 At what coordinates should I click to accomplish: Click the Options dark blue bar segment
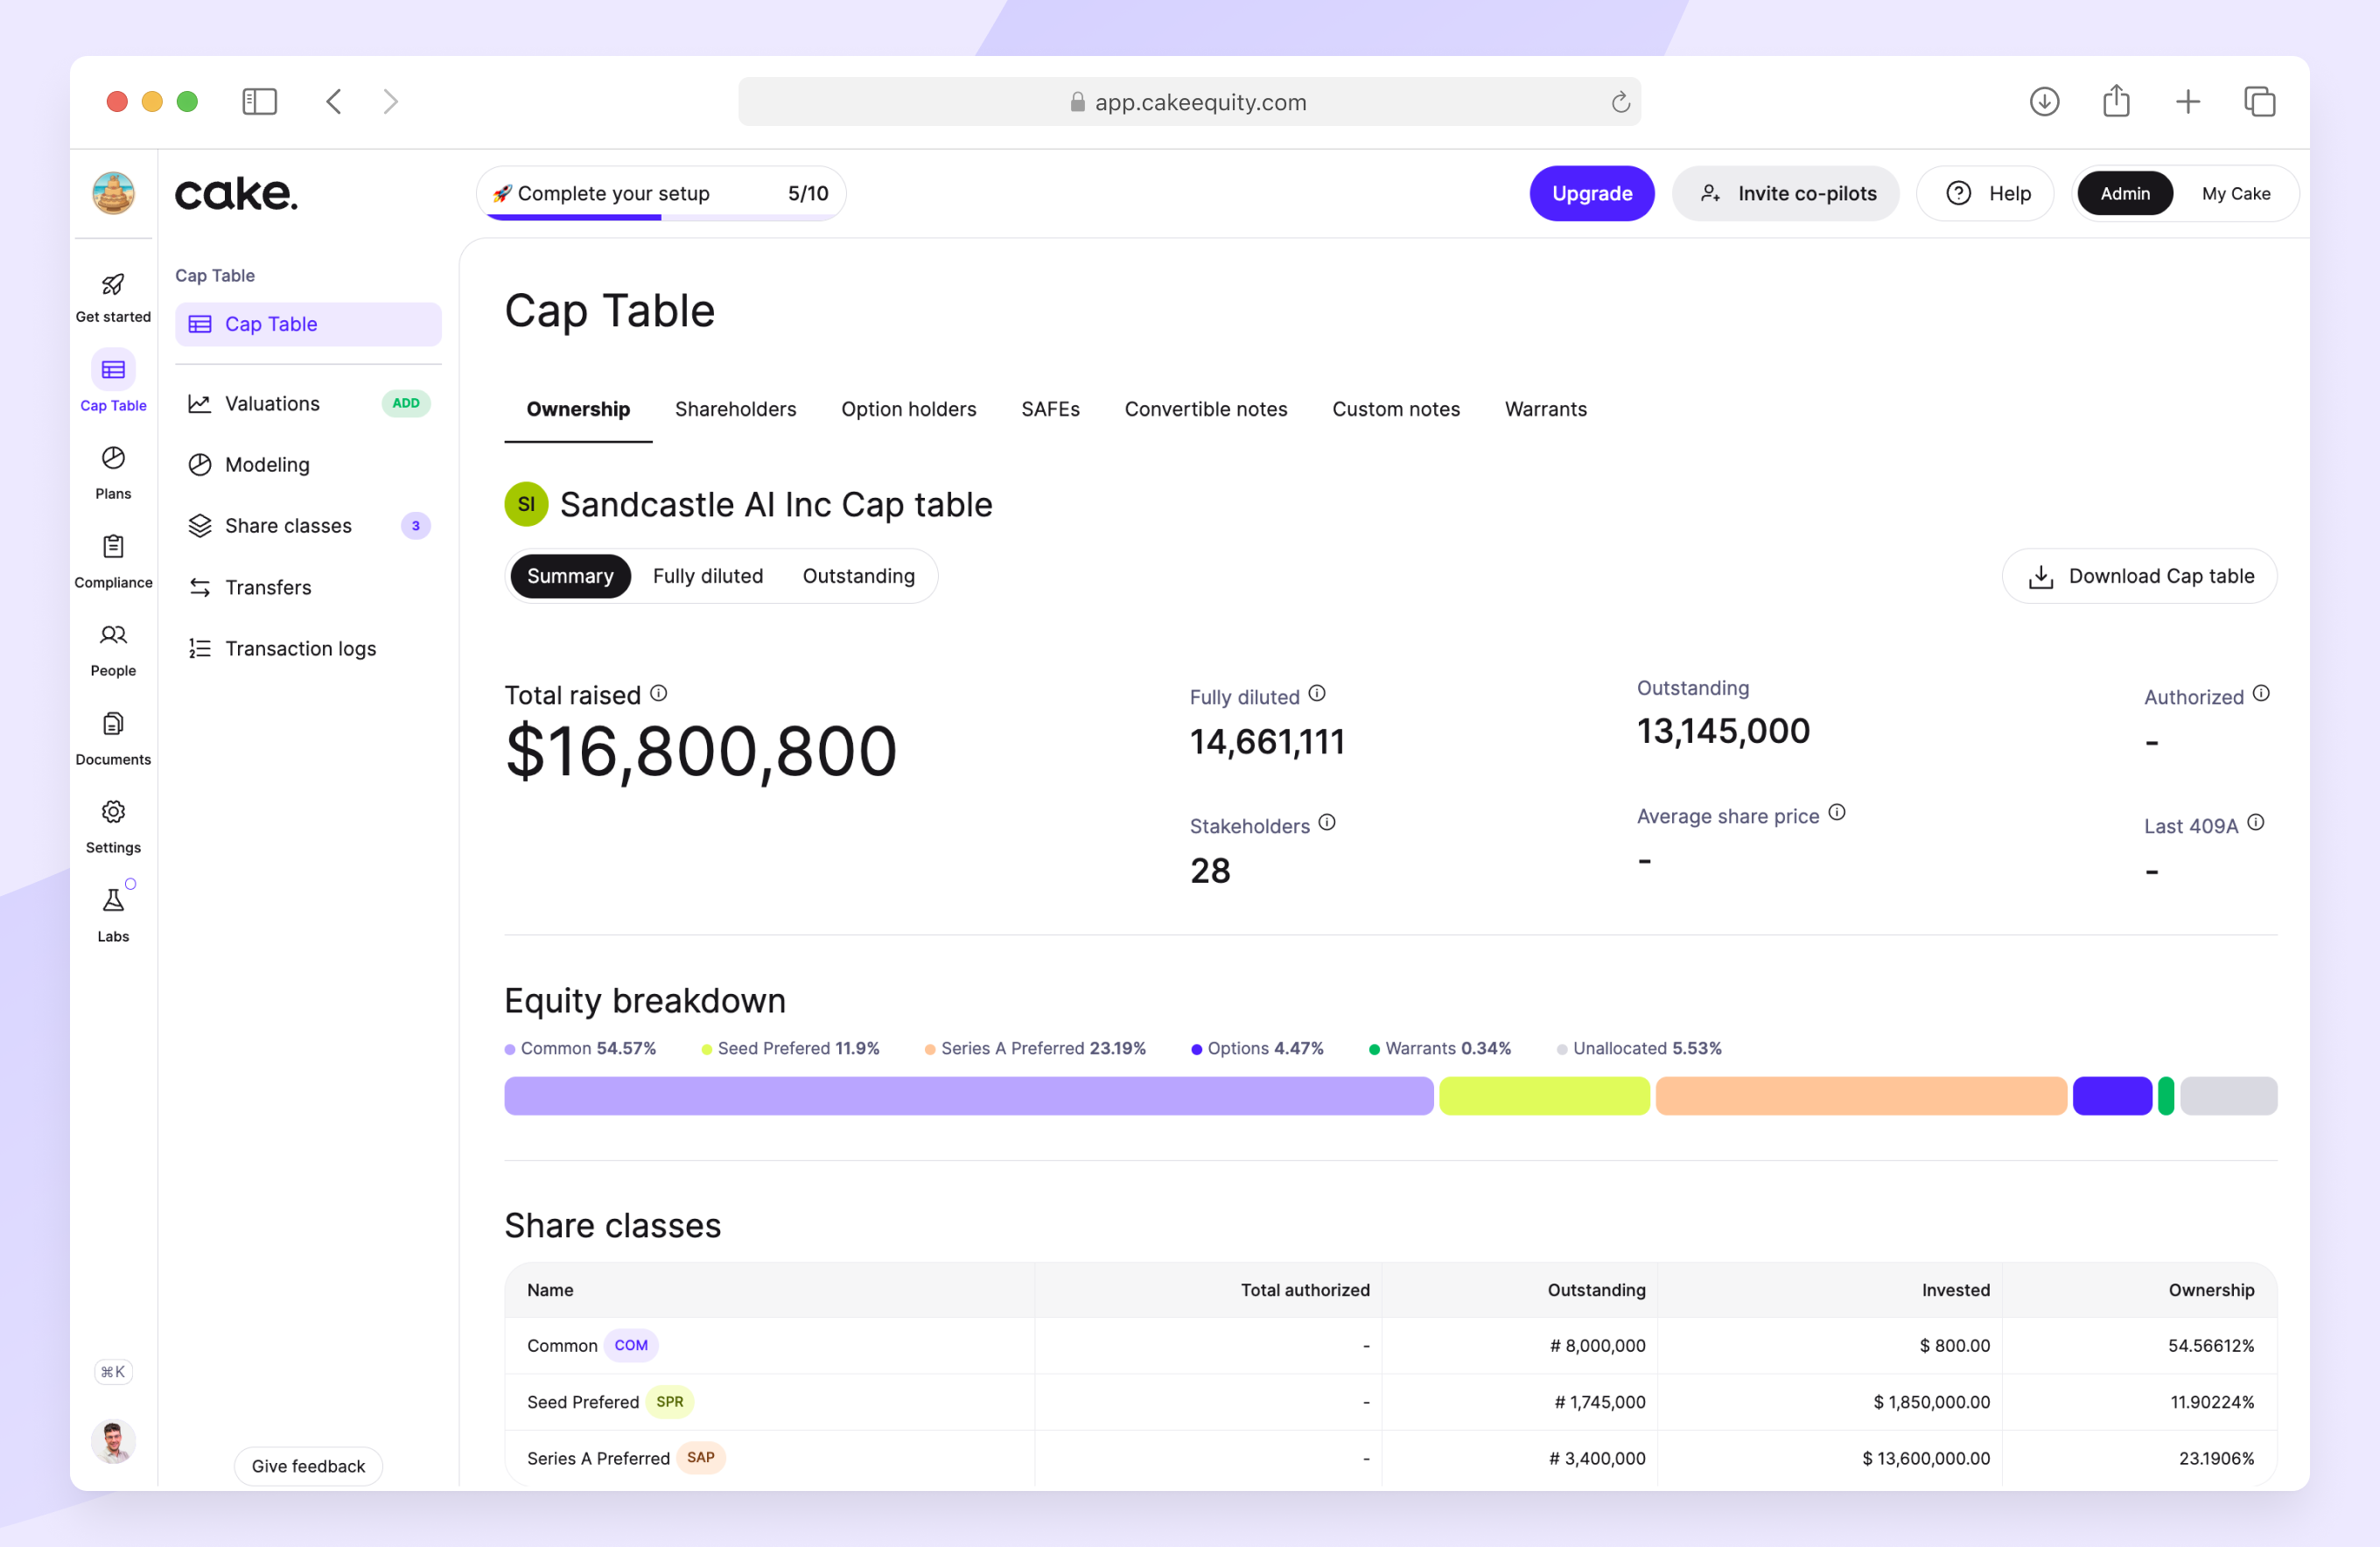click(x=2112, y=1096)
